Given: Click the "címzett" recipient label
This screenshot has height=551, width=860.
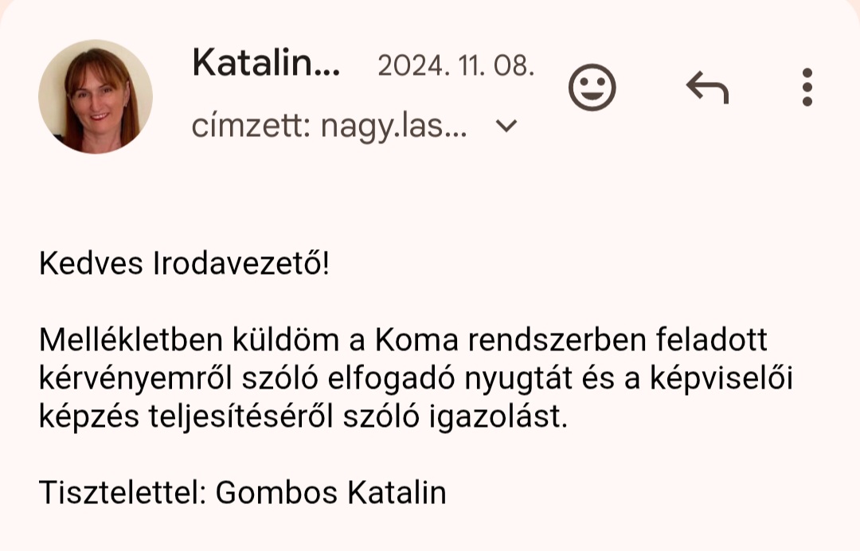Looking at the screenshot, I should pos(252,127).
